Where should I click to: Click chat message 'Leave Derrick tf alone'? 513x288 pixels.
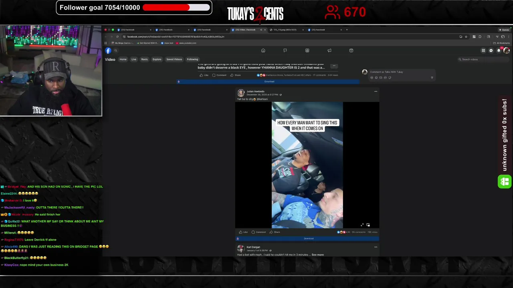pyautogui.click(x=40, y=240)
